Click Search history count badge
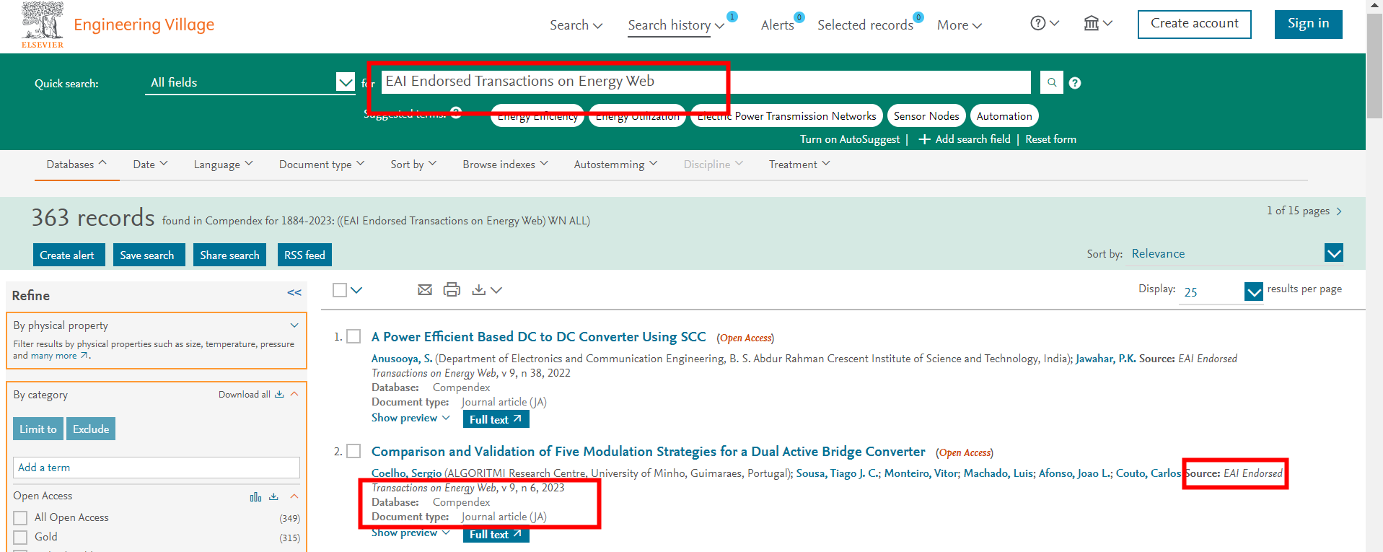Screen dimensions: 1383x552 point(732,17)
